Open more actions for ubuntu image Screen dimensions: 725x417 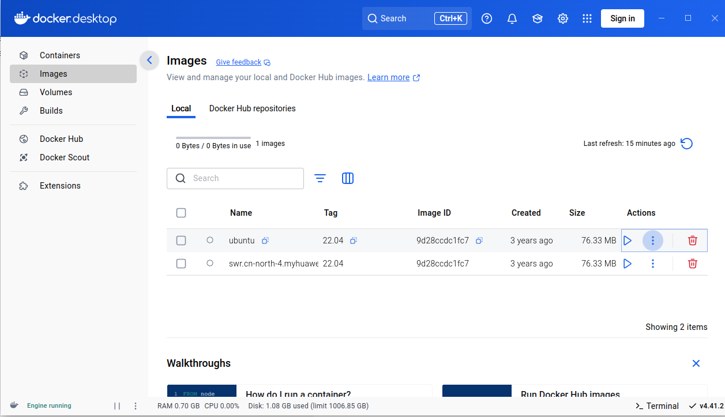[653, 241]
